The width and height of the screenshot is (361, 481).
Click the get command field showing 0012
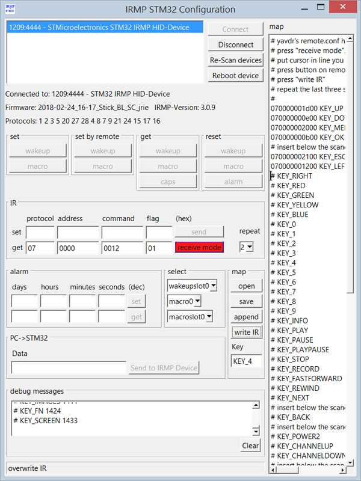coord(123,248)
